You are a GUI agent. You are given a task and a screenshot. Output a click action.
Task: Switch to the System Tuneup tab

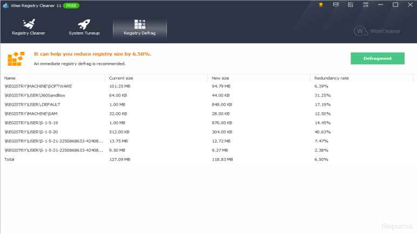[84, 28]
